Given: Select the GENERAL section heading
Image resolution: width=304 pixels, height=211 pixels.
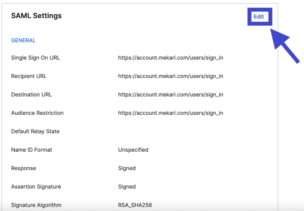Looking at the screenshot, I should (23, 40).
